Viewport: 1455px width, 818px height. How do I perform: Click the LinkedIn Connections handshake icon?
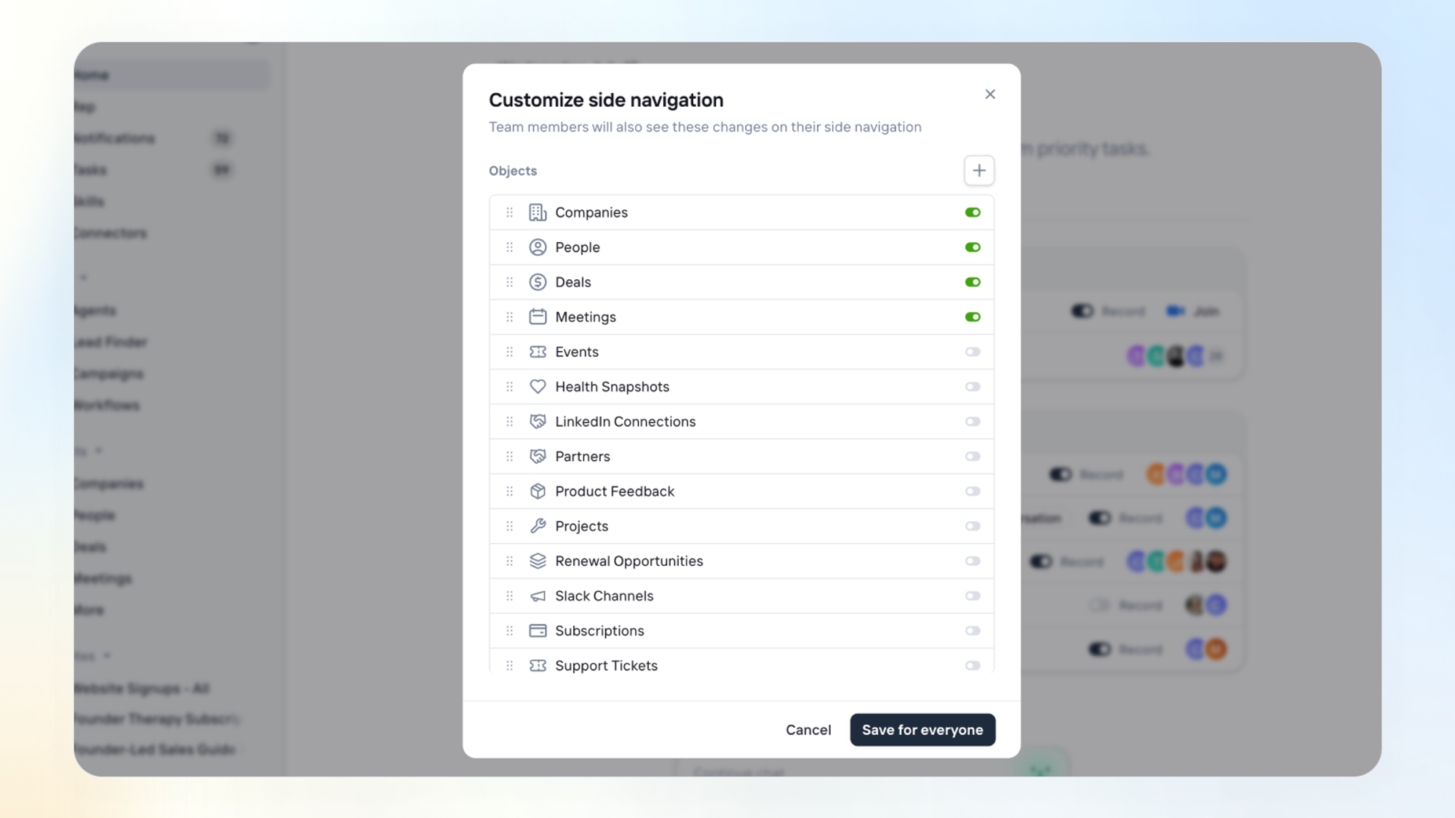(538, 422)
